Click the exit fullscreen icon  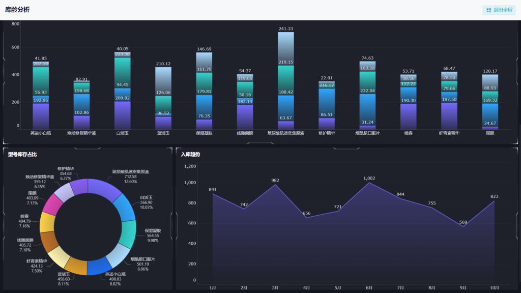pyautogui.click(x=488, y=10)
